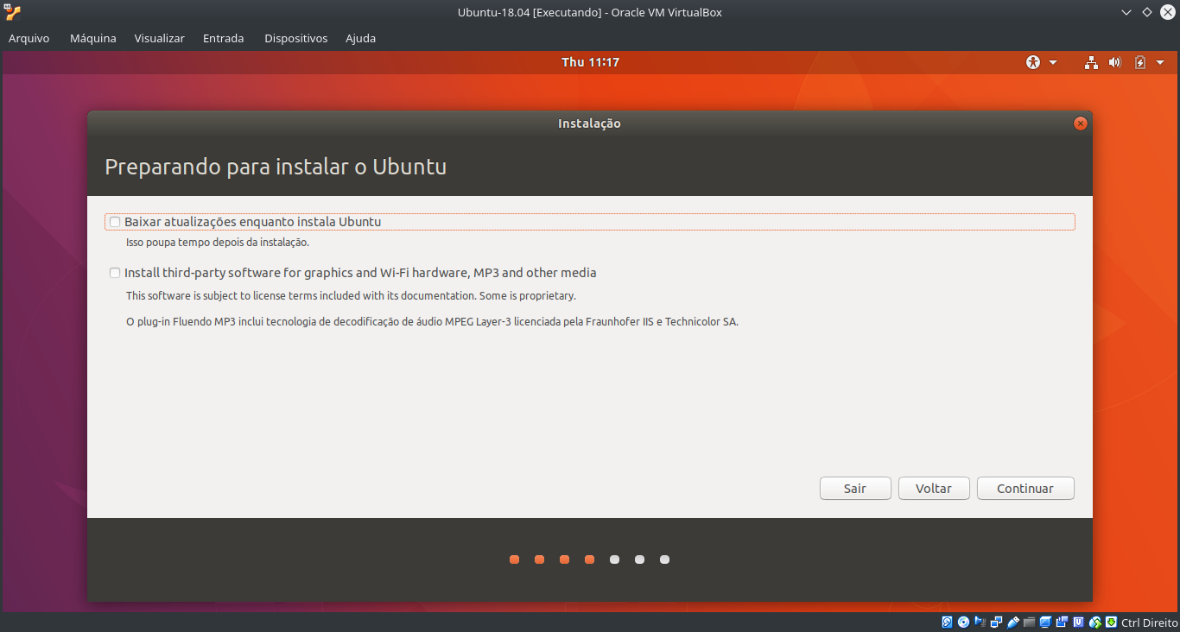Expand the arrow beside the accessibility icon
The width and height of the screenshot is (1180, 632).
click(x=1053, y=62)
